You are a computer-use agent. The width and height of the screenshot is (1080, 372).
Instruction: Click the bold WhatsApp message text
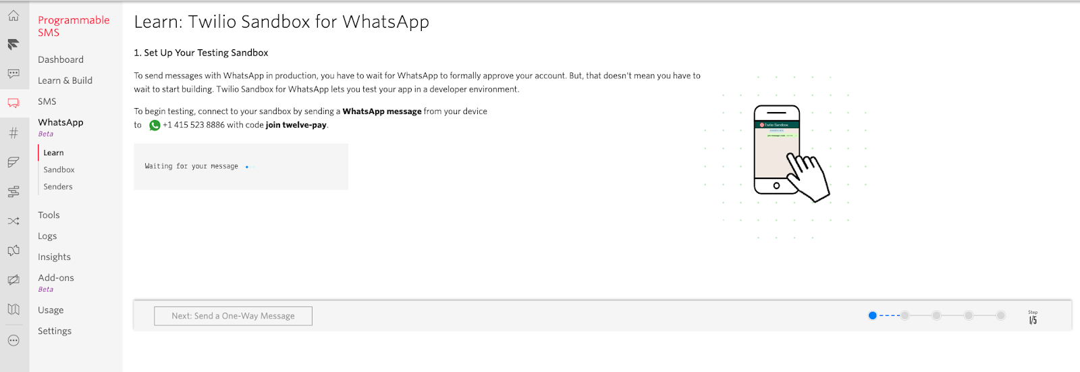coord(382,111)
